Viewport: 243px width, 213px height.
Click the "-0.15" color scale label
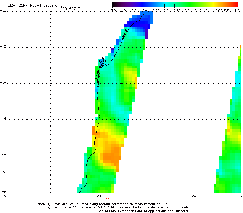coord(196,10)
